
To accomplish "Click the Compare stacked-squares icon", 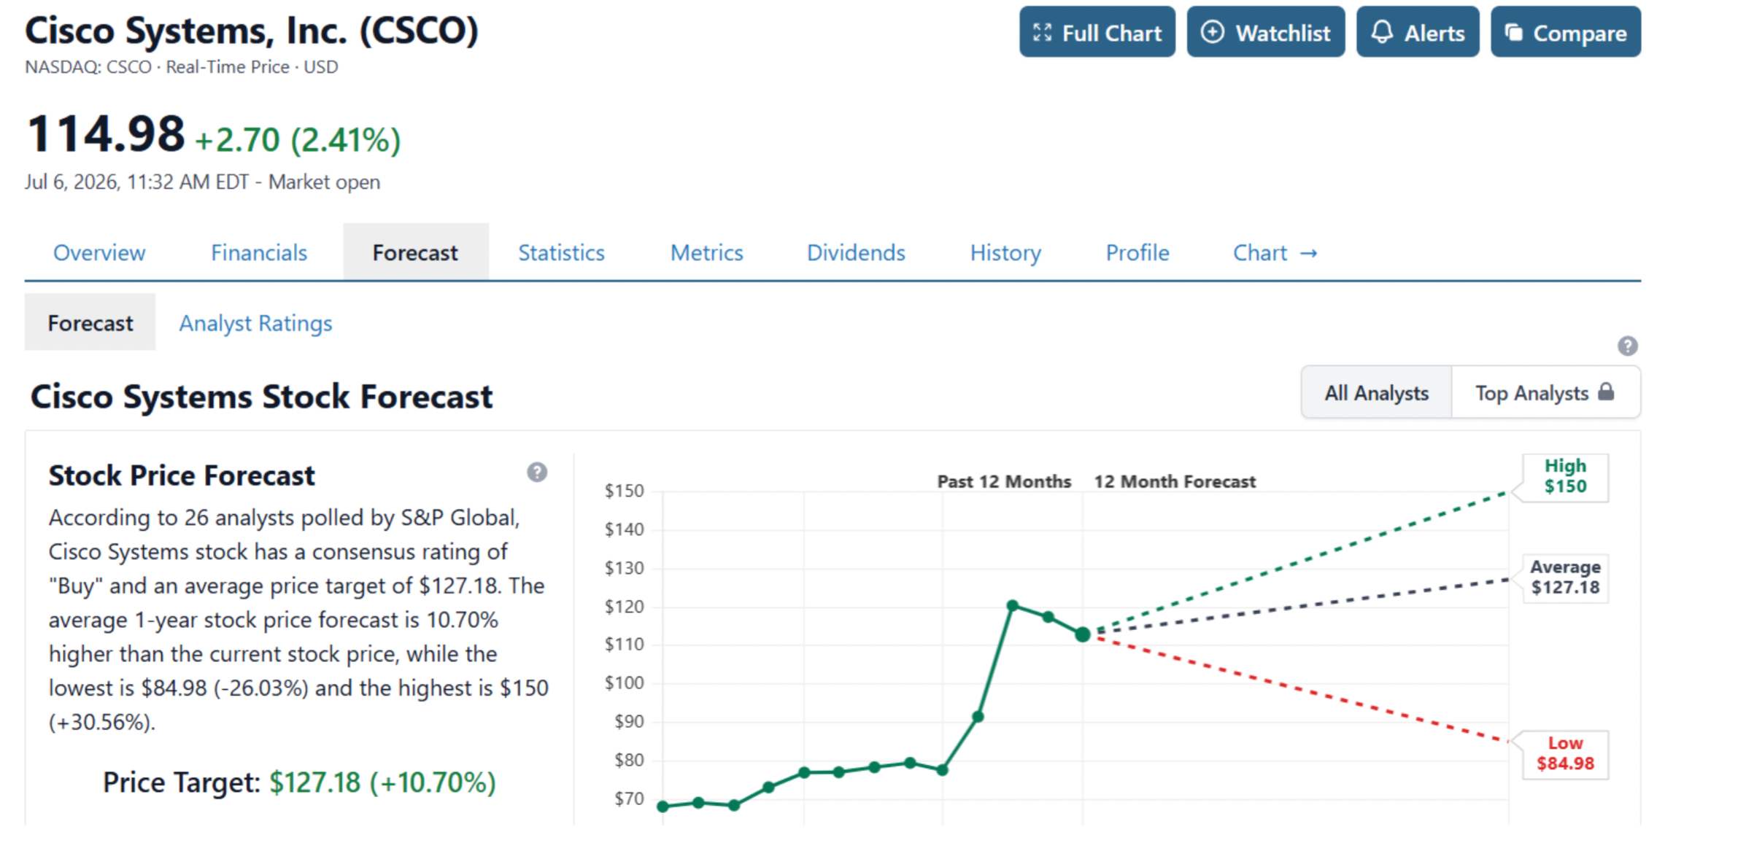I will click(1514, 32).
